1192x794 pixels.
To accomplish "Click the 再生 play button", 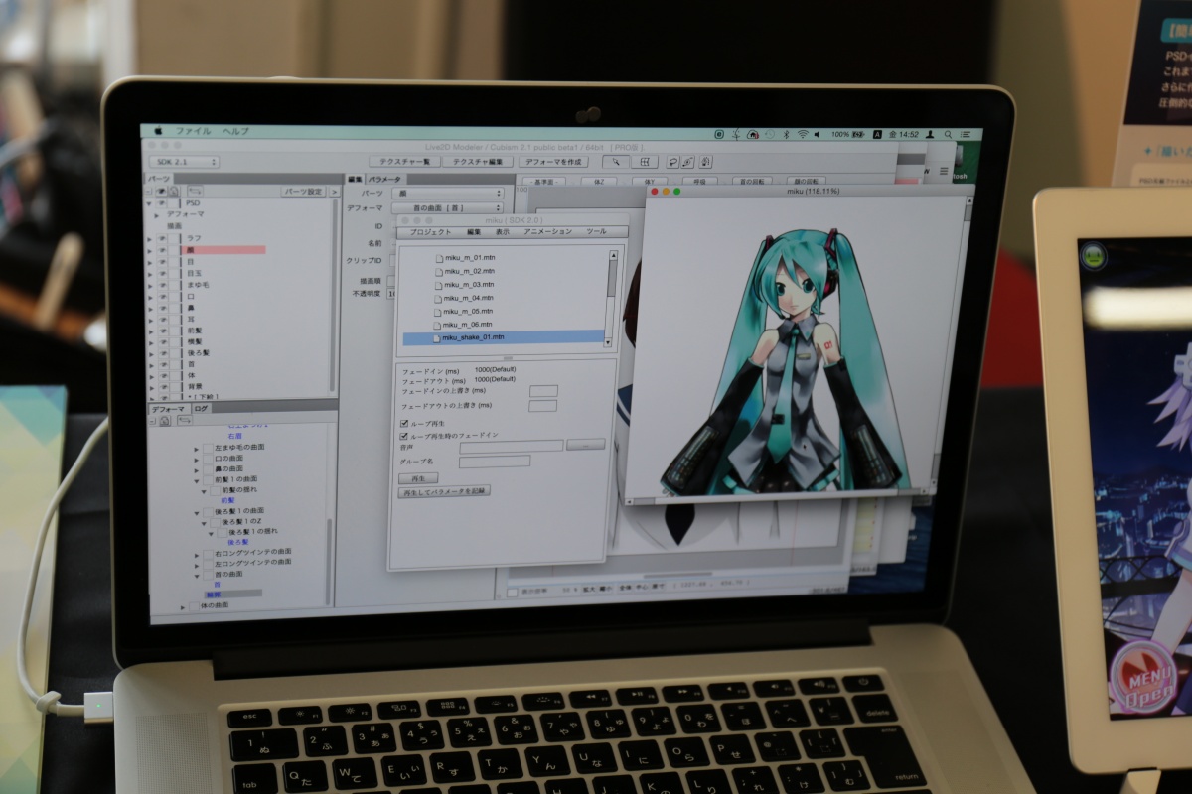I will (x=418, y=478).
